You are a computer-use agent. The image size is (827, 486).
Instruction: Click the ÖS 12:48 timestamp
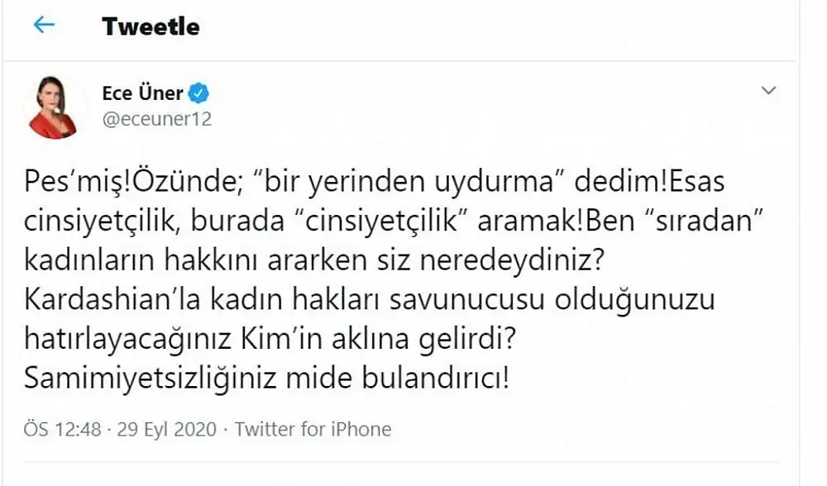(62, 429)
